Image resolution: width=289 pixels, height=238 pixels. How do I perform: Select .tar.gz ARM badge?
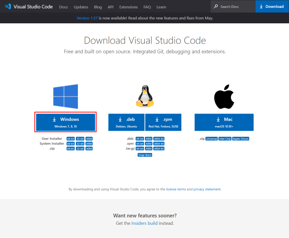[149, 149]
